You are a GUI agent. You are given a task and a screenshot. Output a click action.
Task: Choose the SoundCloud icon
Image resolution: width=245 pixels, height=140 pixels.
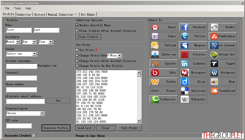pyautogui.click(x=214, y=91)
